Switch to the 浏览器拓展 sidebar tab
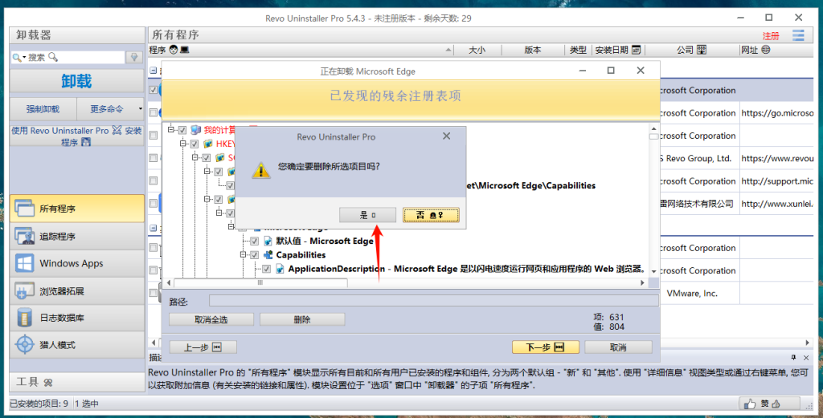 coord(76,290)
